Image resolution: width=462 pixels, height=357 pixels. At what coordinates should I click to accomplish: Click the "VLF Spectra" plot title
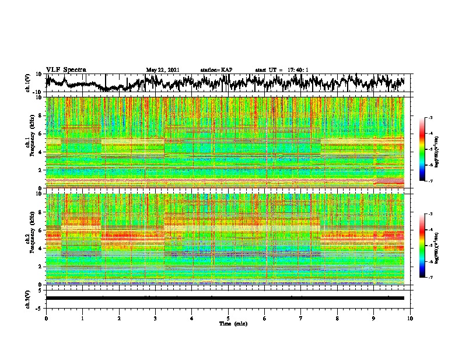coord(66,70)
